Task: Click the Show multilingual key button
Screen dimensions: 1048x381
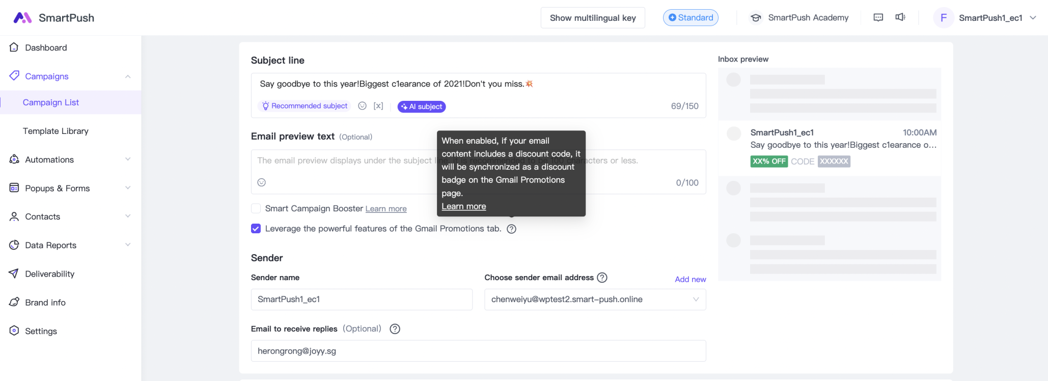Action: [593, 18]
